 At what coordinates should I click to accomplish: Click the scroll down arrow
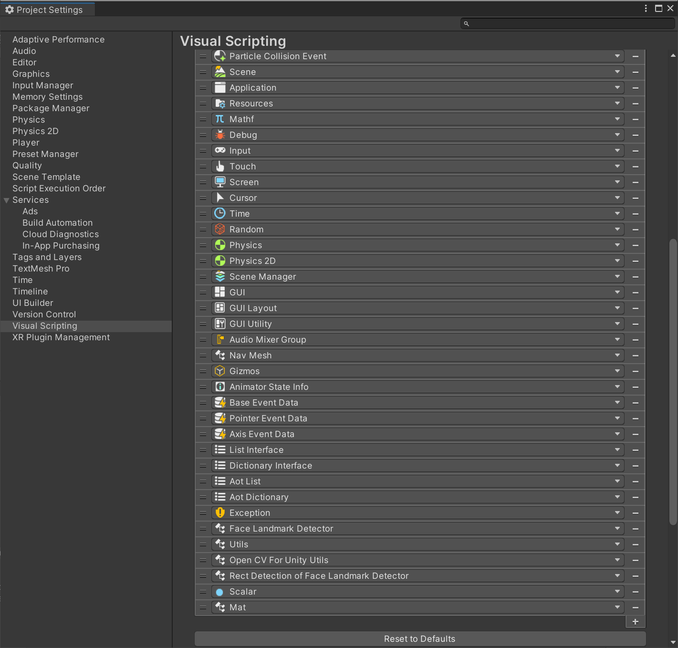pyautogui.click(x=673, y=642)
